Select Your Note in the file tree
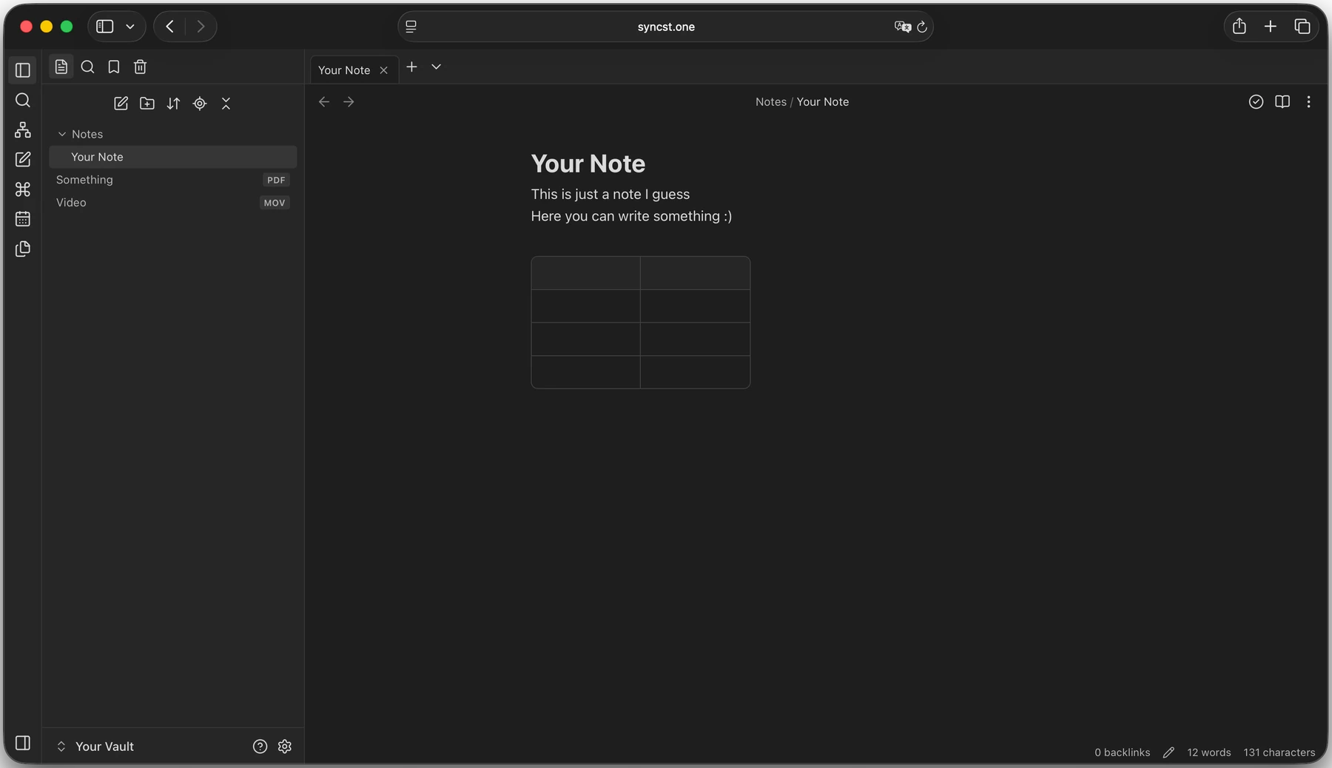Screen dimensions: 1332x768 click(x=173, y=157)
